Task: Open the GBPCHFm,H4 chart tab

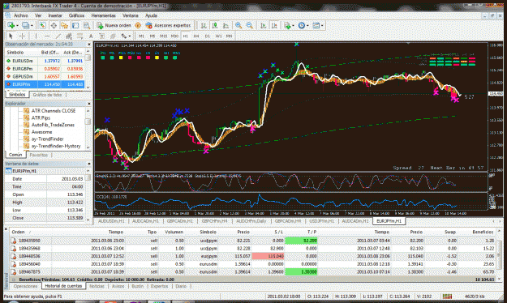Action: [x=214, y=221]
